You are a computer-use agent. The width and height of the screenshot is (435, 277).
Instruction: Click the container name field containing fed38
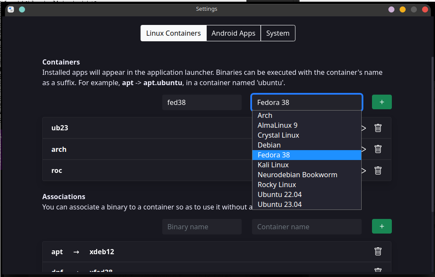pyautogui.click(x=202, y=102)
